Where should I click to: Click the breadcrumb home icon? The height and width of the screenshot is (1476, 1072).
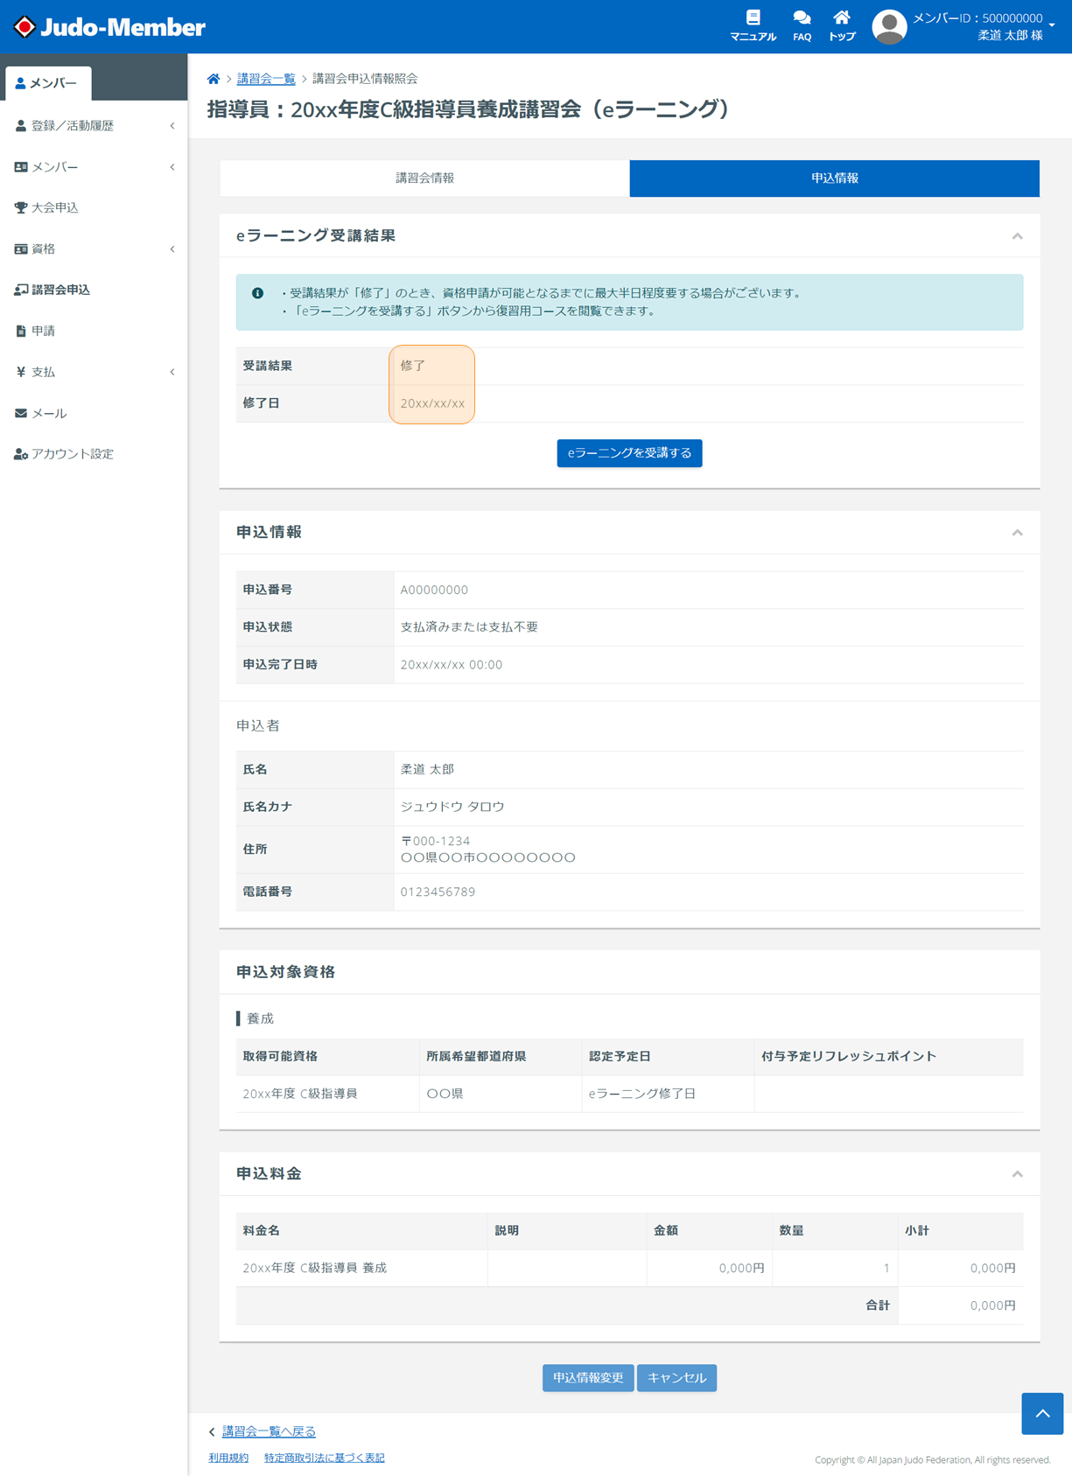[x=214, y=79]
